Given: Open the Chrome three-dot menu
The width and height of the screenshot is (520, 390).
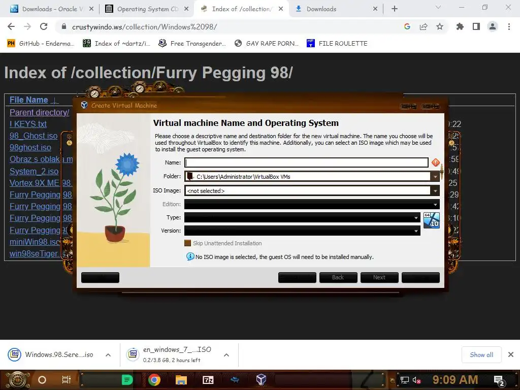Looking at the screenshot, I should [x=509, y=27].
